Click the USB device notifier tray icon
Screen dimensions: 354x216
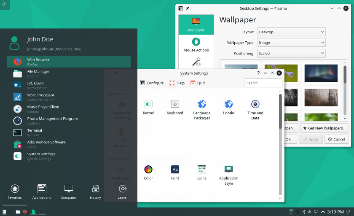[x=304, y=212]
